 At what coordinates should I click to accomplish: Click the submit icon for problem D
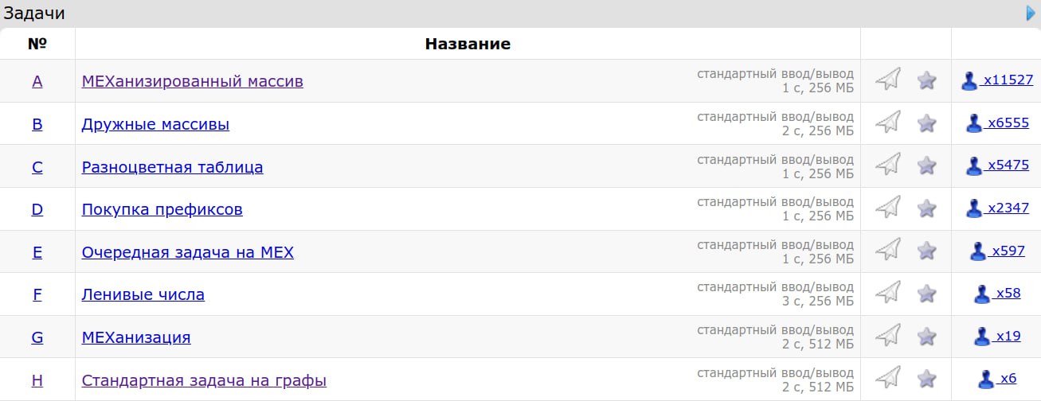coord(887,208)
